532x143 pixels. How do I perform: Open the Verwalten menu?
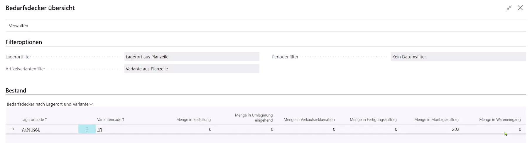click(x=18, y=26)
